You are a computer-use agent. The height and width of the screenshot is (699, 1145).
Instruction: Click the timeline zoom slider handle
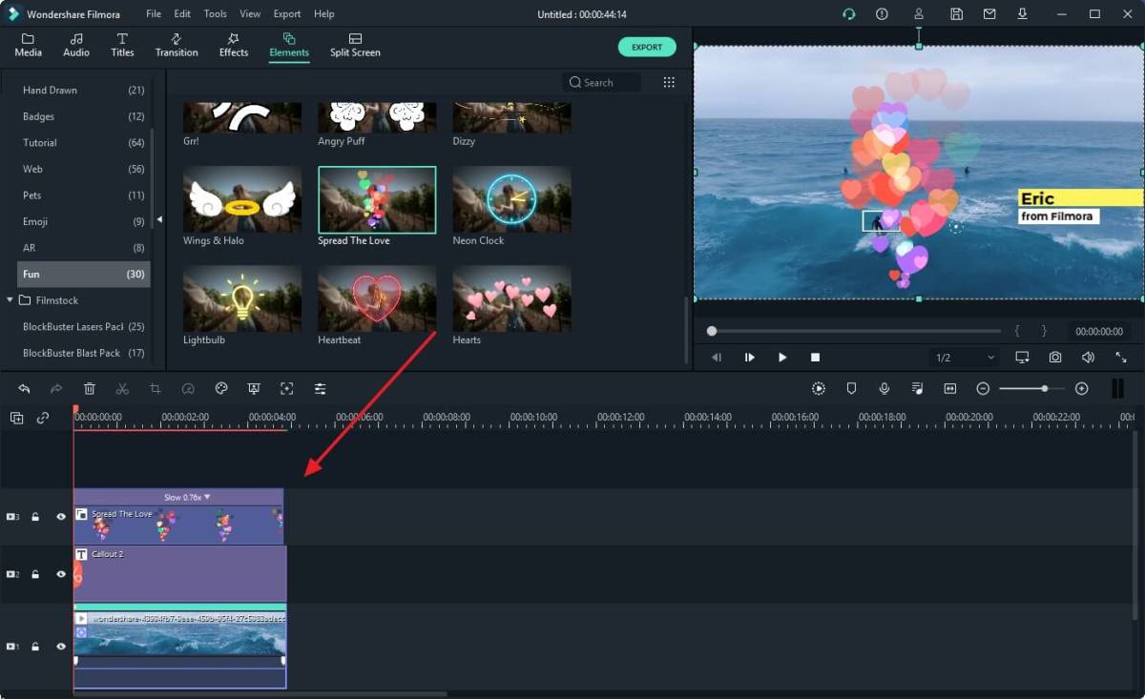[x=1045, y=389]
